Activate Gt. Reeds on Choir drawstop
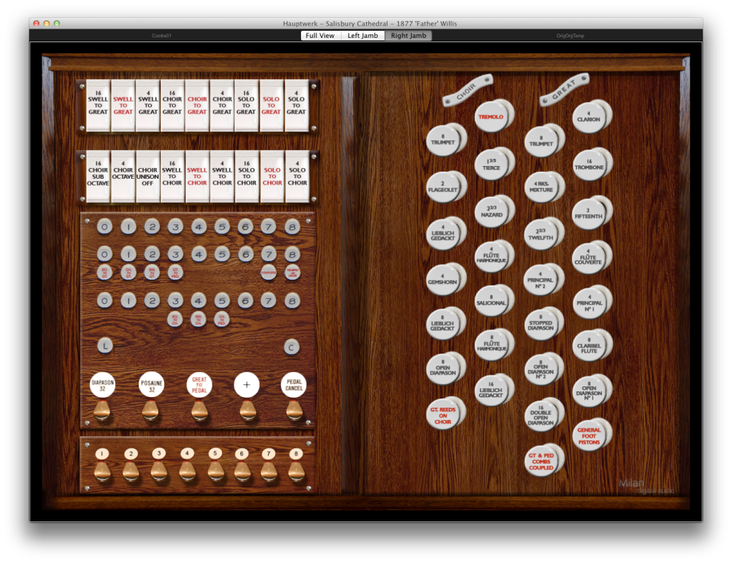Image resolution: width=732 pixels, height=563 pixels. click(x=442, y=414)
